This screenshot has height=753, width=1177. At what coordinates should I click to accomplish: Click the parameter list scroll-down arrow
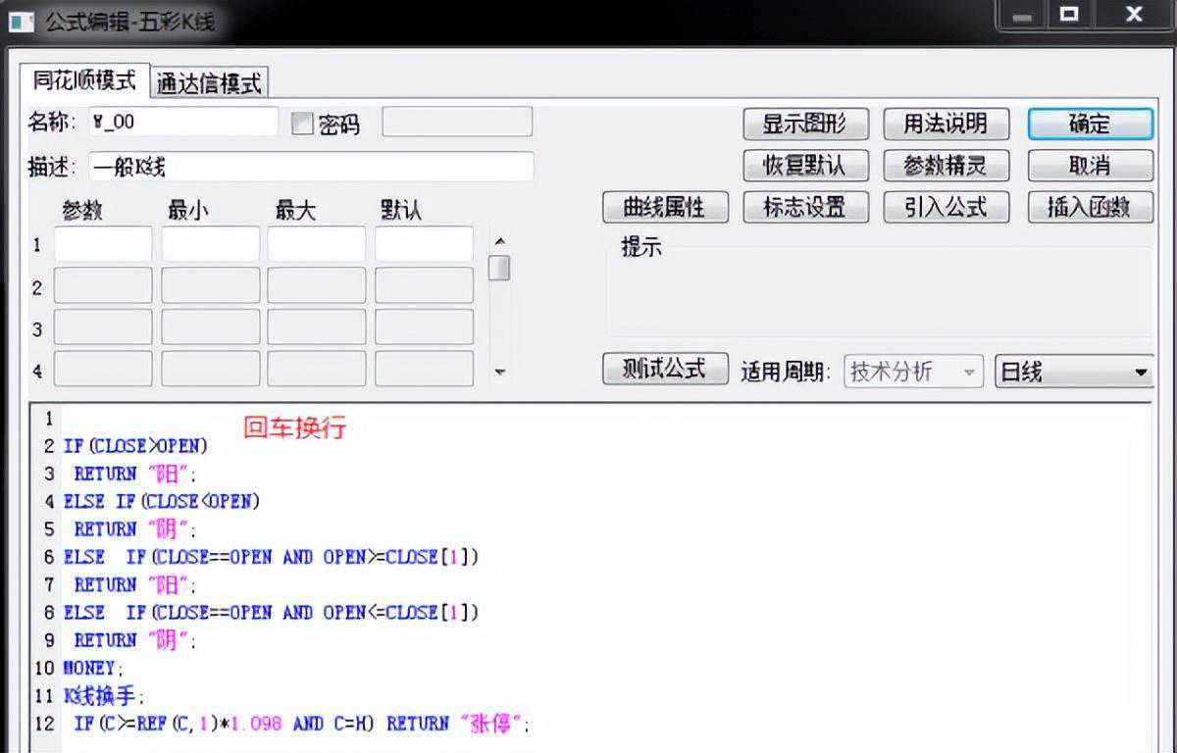tap(499, 372)
